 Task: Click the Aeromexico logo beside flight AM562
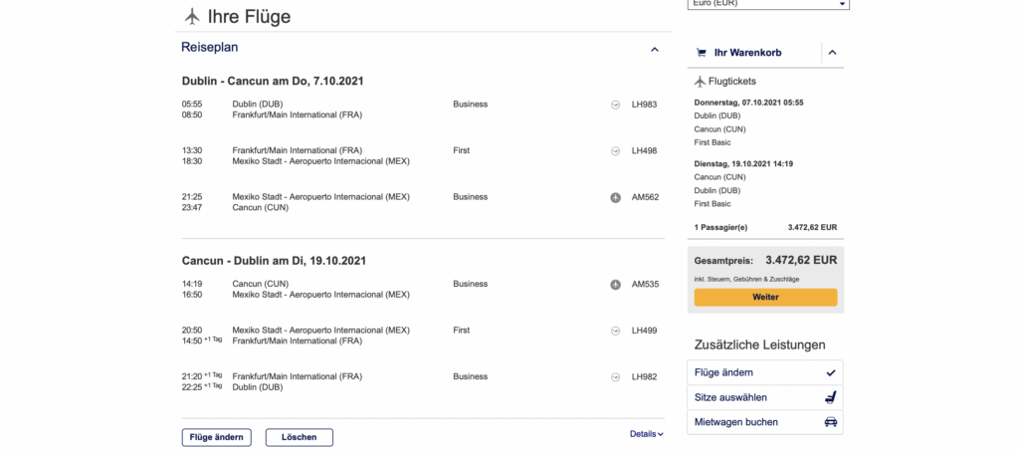pos(616,197)
